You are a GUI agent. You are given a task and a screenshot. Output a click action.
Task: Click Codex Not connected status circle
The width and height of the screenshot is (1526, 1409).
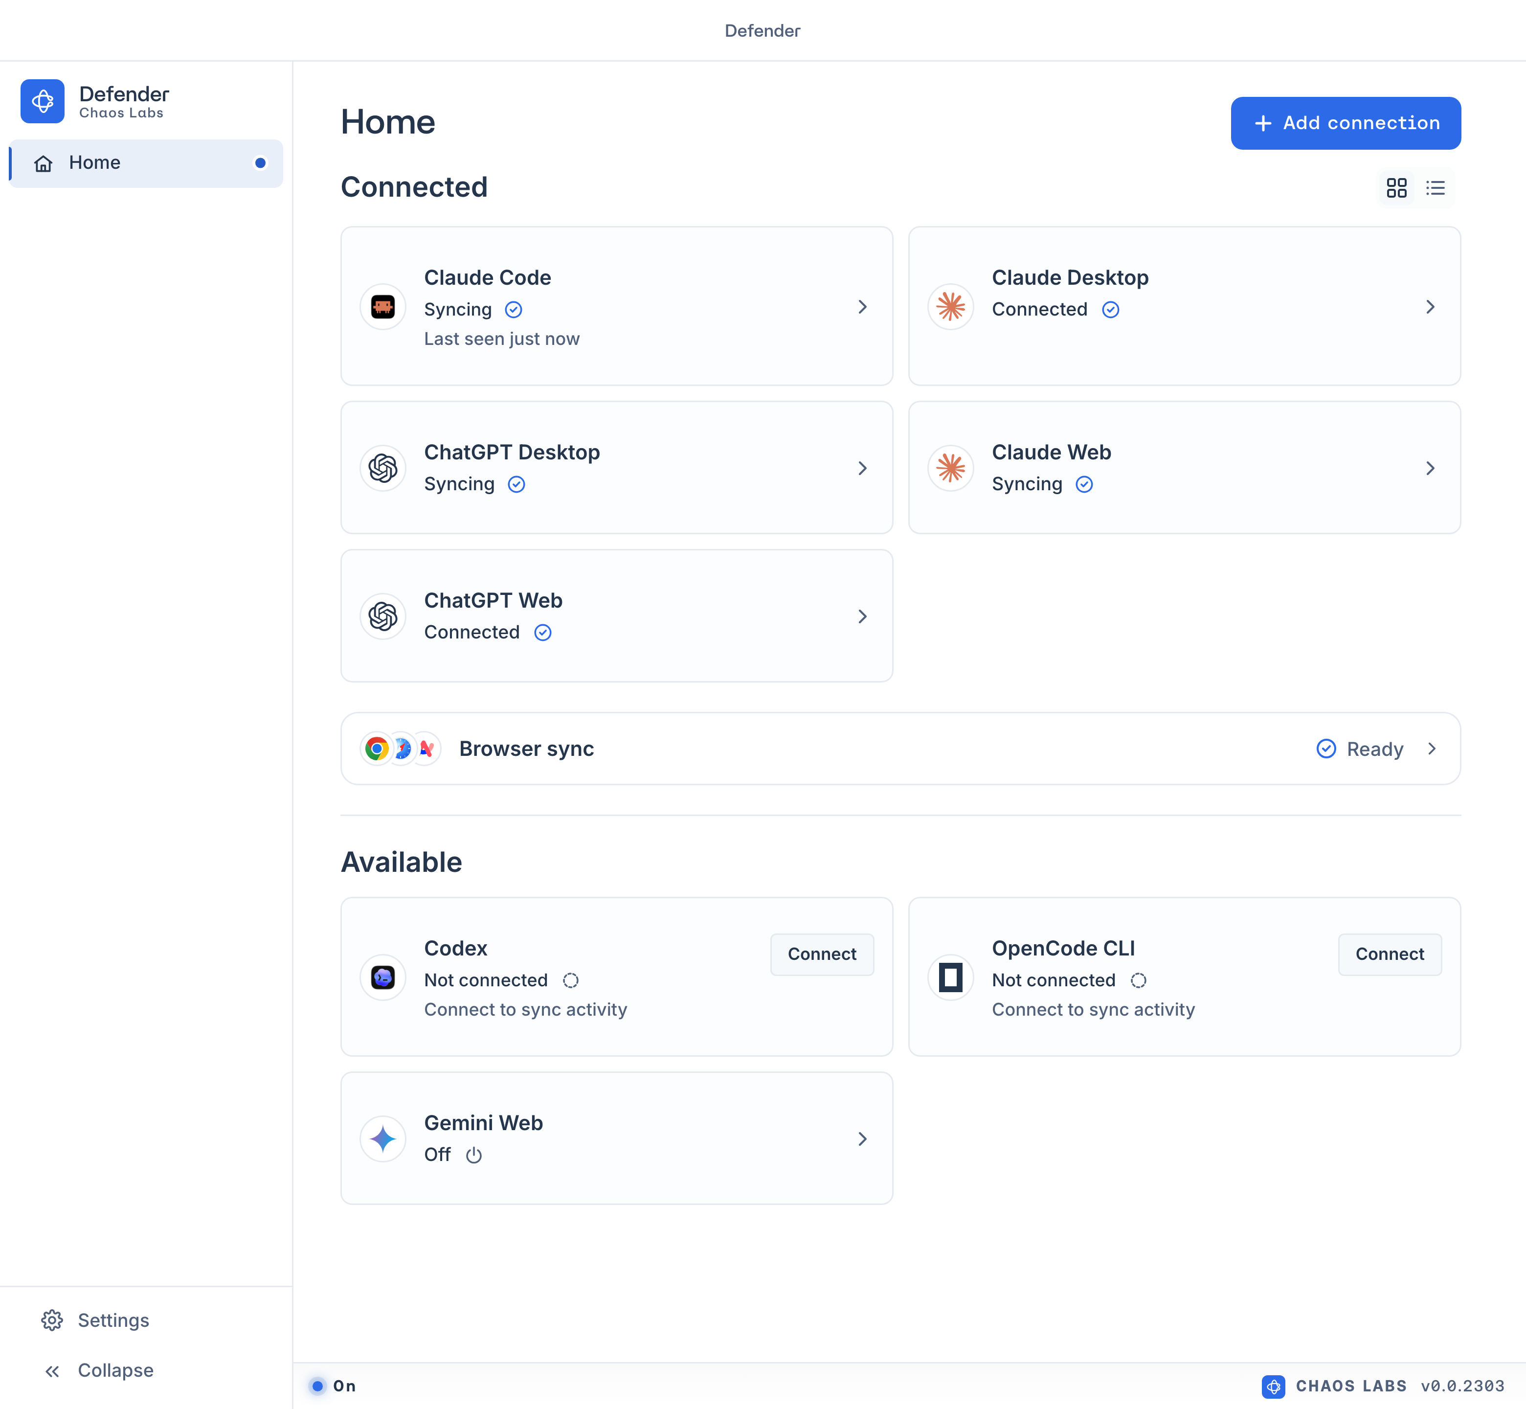(x=570, y=980)
